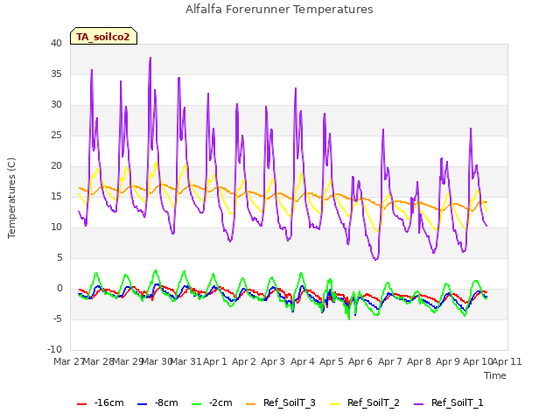Toggle the -2cm legend entry
Screen dimensions: 560x420
tap(212, 402)
